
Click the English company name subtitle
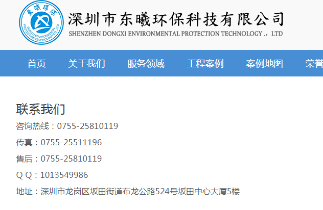coord(175,34)
